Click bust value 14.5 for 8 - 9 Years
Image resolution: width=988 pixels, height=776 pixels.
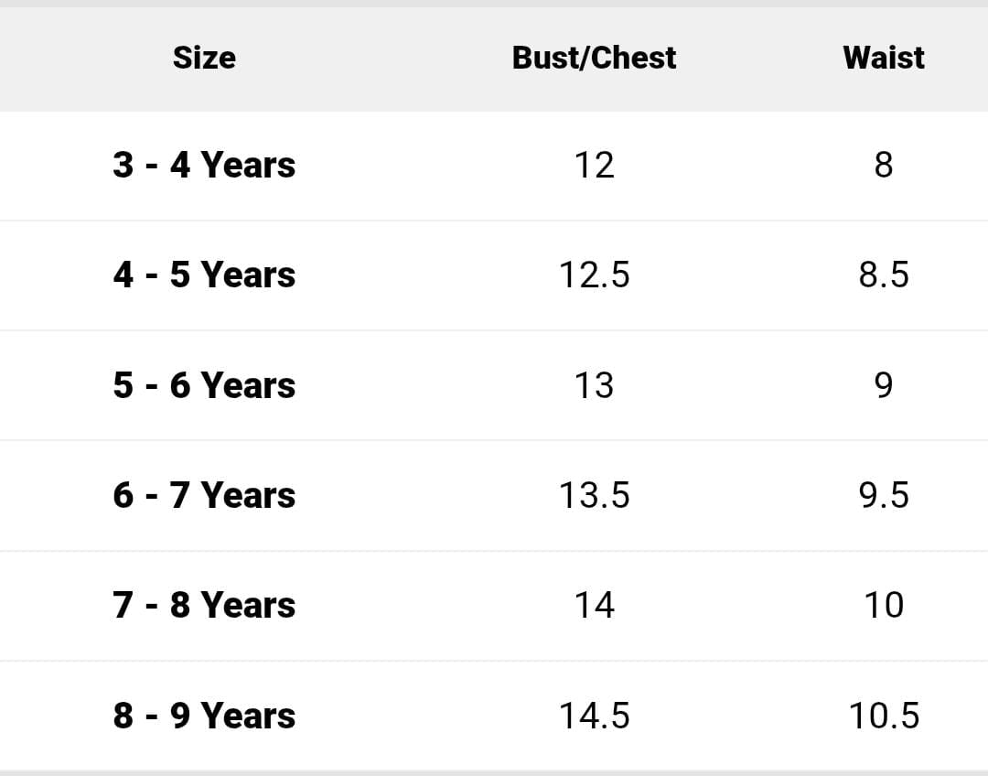coord(594,716)
